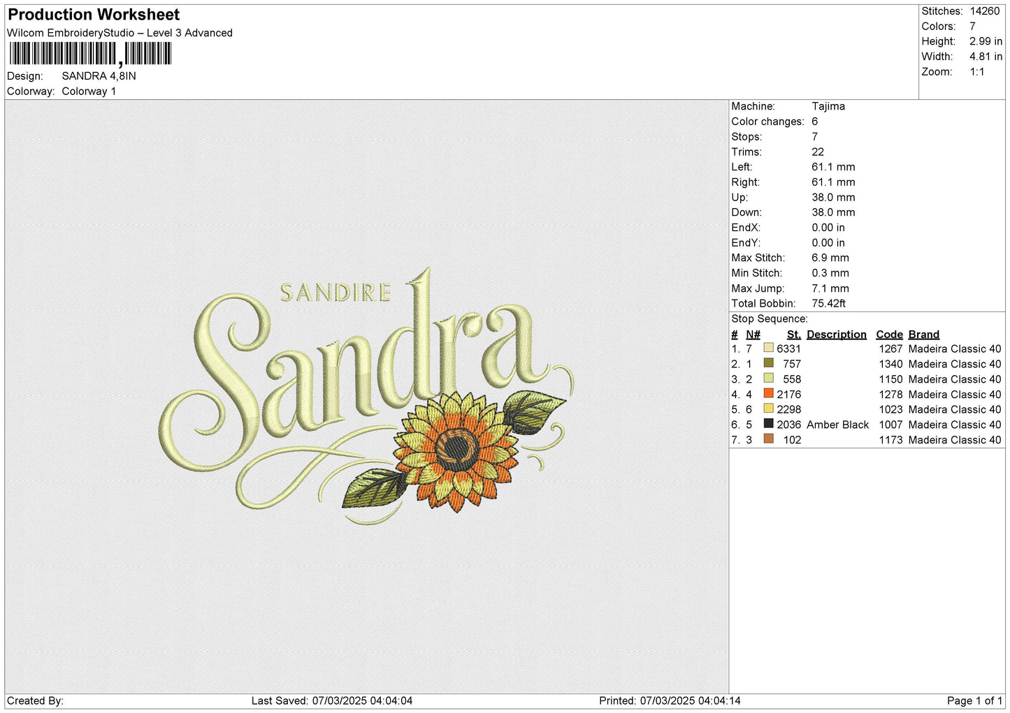Screen dimensions: 1010x713
Task: Click the St. column header
Action: [793, 335]
